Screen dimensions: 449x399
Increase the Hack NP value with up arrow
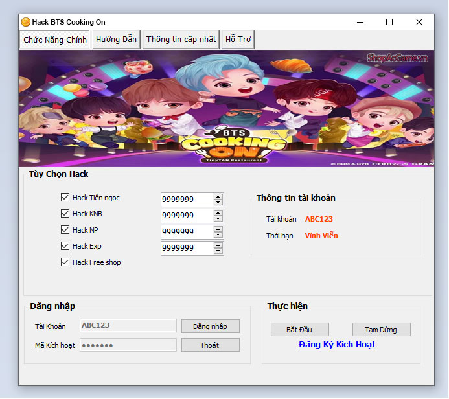[x=218, y=229]
